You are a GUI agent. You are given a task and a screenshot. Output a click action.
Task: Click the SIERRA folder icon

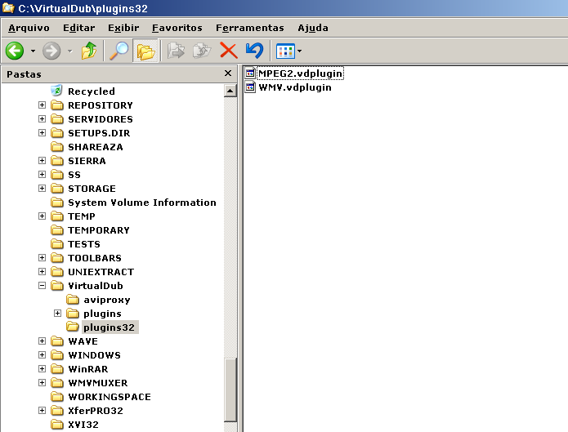(57, 160)
